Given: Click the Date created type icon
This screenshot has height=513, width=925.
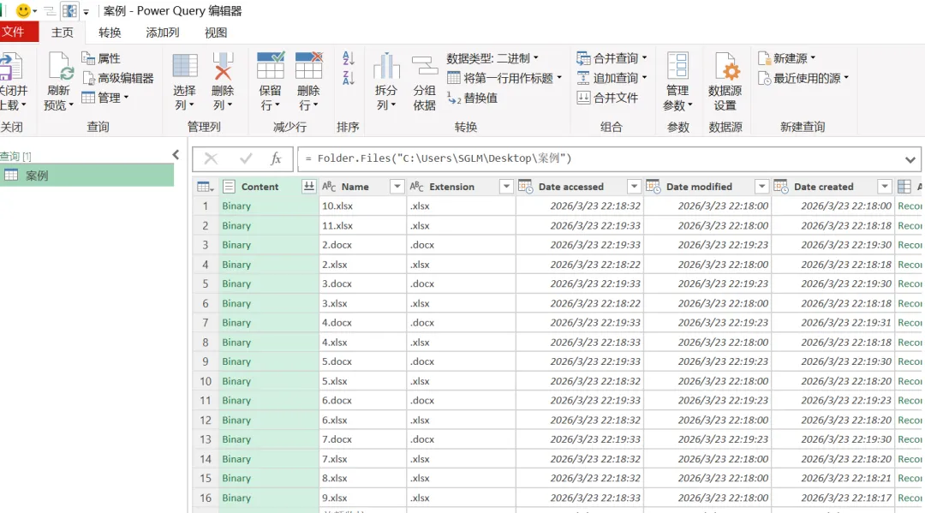Looking at the screenshot, I should pos(781,187).
